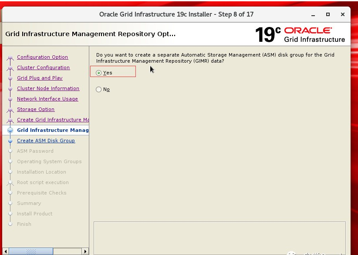Screen dimensions: 358x255
Task: Navigate to Network Interface Usage step
Action: point(47,99)
